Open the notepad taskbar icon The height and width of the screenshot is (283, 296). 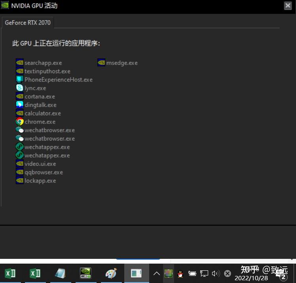(x=61, y=273)
